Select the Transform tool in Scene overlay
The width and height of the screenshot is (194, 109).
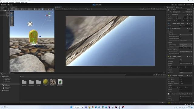pos(12,23)
